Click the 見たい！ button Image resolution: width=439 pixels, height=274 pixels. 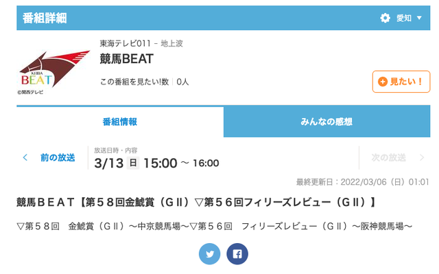pos(401,82)
